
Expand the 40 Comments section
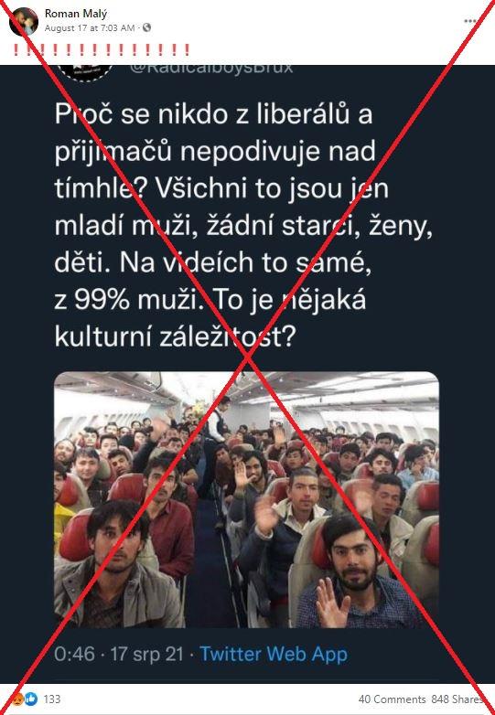(392, 699)
